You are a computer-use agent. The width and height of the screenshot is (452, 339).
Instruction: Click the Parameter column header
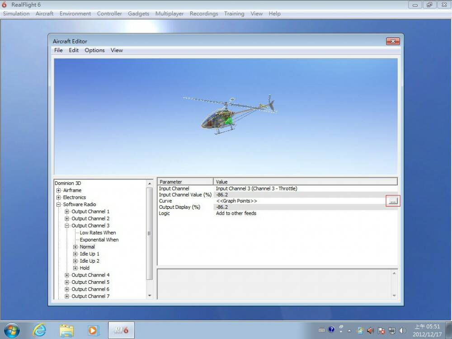pyautogui.click(x=185, y=182)
